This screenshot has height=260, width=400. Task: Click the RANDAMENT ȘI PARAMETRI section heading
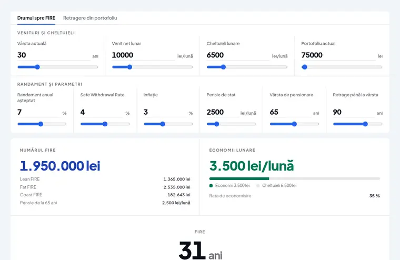click(50, 84)
